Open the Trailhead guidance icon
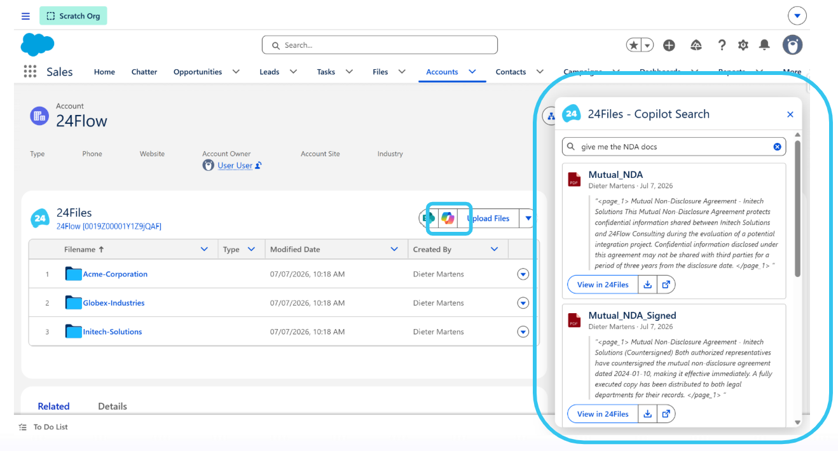Screen dimensions: 838x451 [696, 45]
